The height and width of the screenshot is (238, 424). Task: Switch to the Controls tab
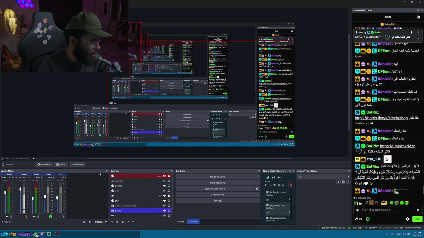pos(193,221)
